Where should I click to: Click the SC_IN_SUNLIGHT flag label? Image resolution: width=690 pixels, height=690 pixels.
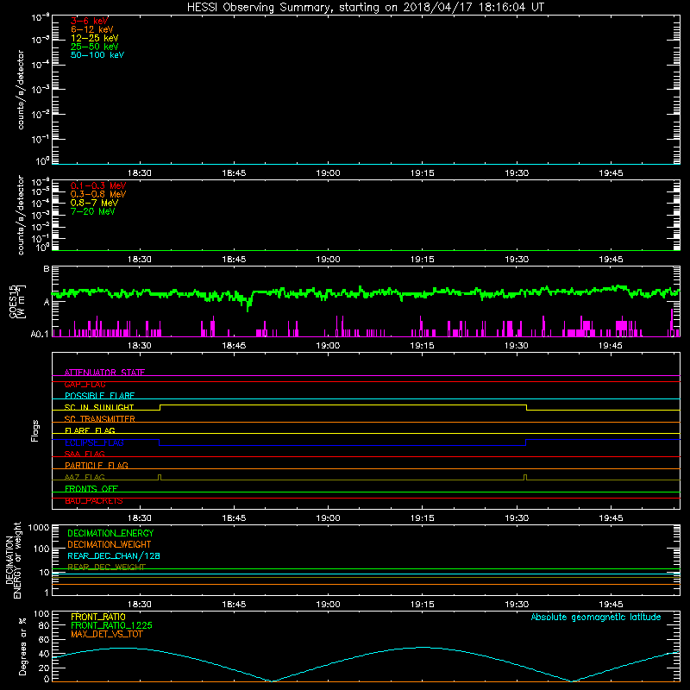(x=99, y=407)
